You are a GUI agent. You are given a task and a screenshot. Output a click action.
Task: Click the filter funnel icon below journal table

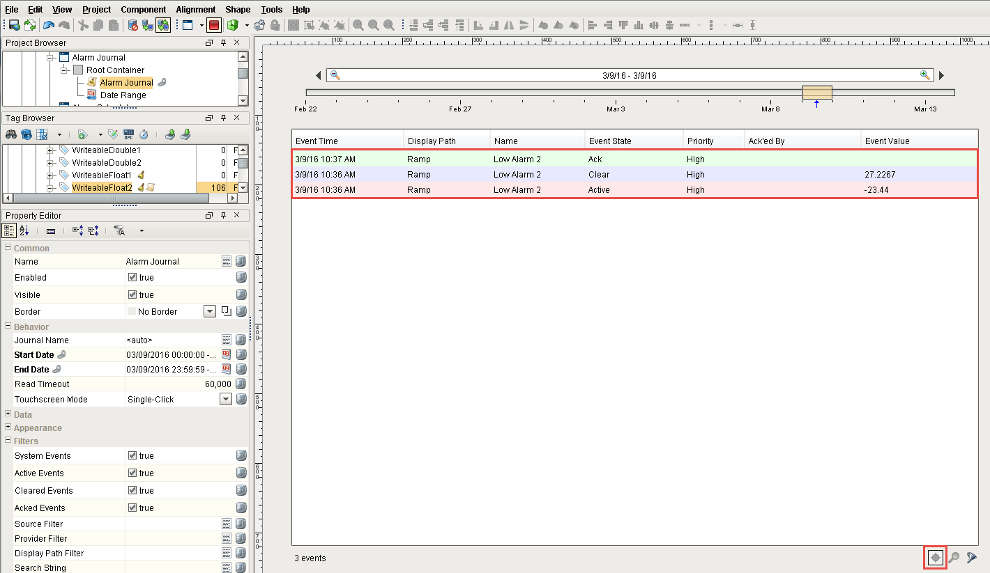971,558
